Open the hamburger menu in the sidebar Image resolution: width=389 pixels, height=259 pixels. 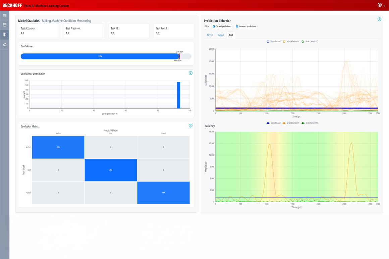[5, 15]
